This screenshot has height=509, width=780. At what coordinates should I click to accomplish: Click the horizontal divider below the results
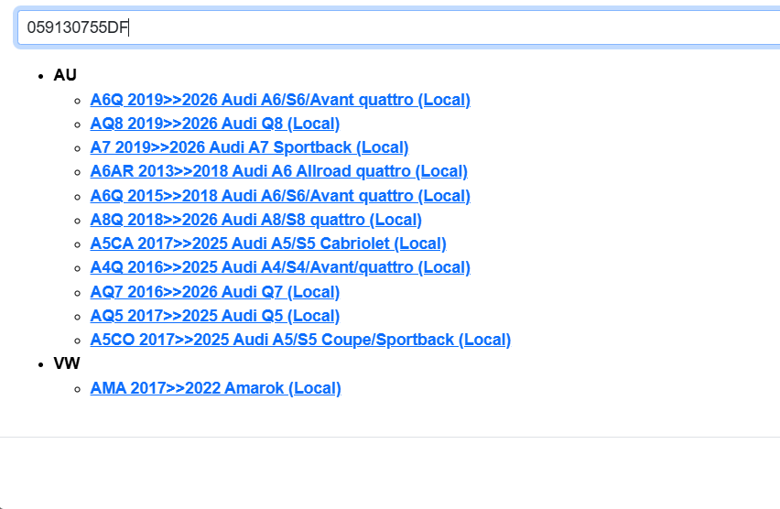pyautogui.click(x=390, y=437)
